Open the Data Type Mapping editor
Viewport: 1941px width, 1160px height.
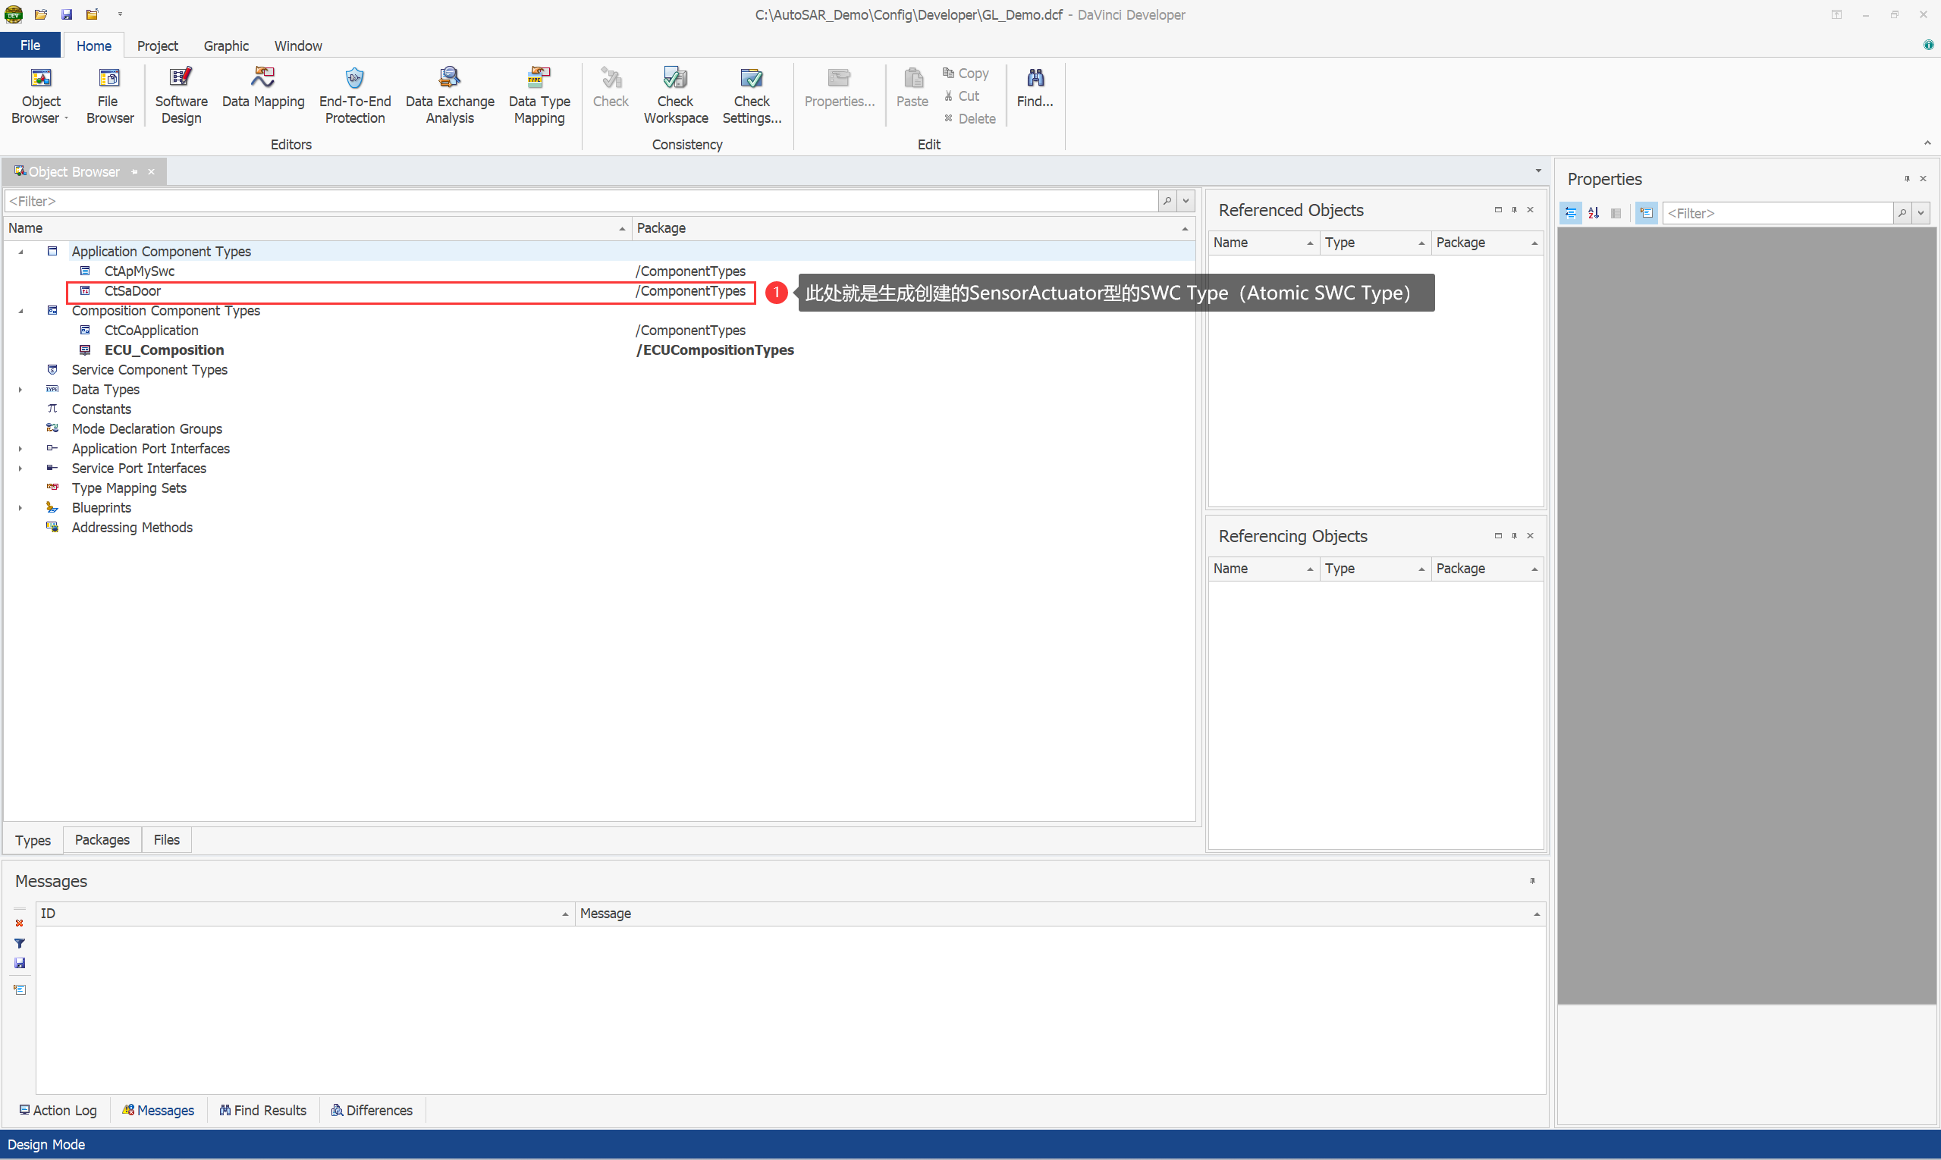(x=539, y=96)
